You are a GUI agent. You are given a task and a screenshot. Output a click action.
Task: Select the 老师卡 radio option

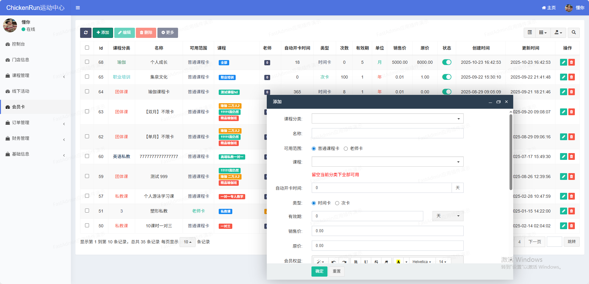(346, 149)
